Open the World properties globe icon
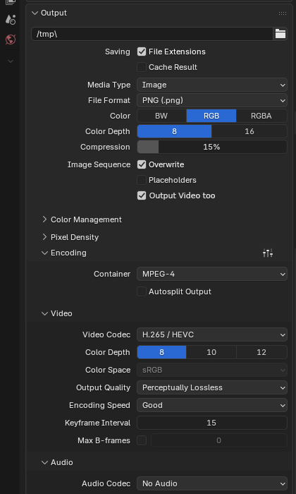This screenshot has height=494, width=296. click(x=11, y=40)
